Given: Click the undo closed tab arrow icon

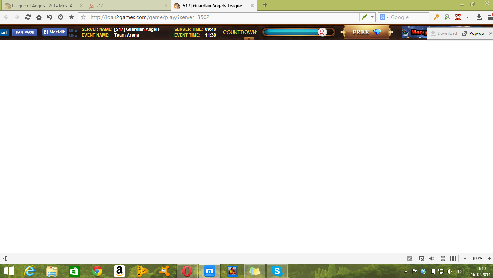Looking at the screenshot, I should (50, 17).
